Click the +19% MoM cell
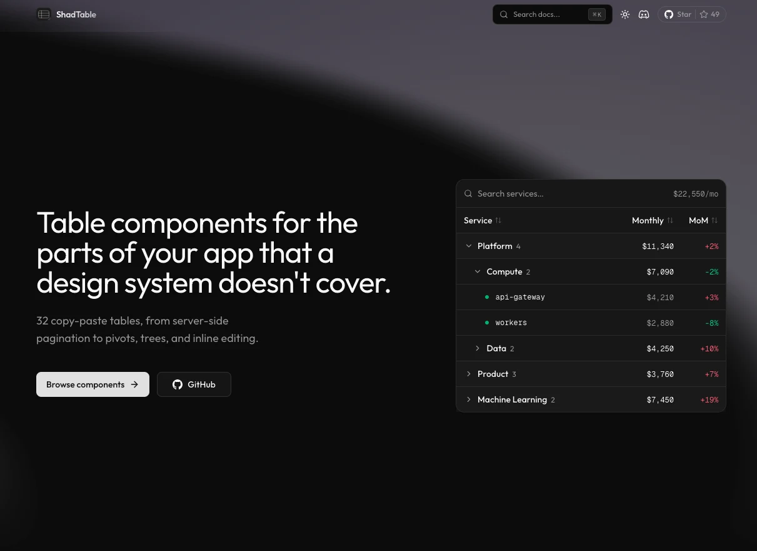757x551 pixels. (709, 400)
